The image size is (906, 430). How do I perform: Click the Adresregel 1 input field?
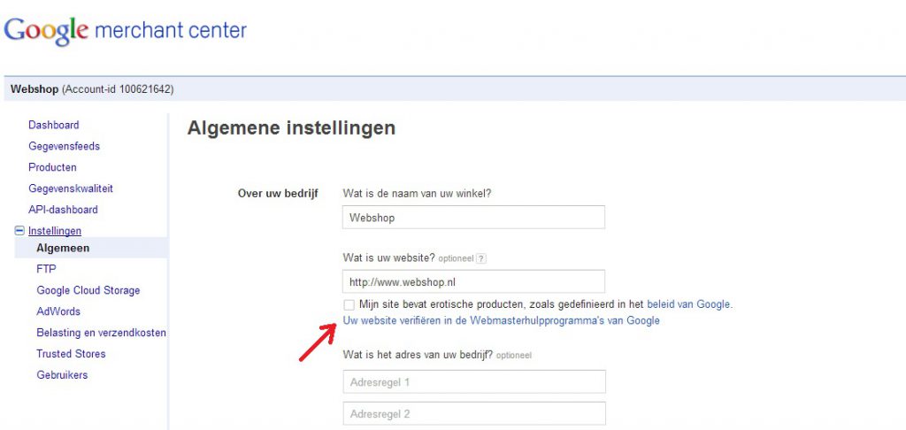point(474,382)
